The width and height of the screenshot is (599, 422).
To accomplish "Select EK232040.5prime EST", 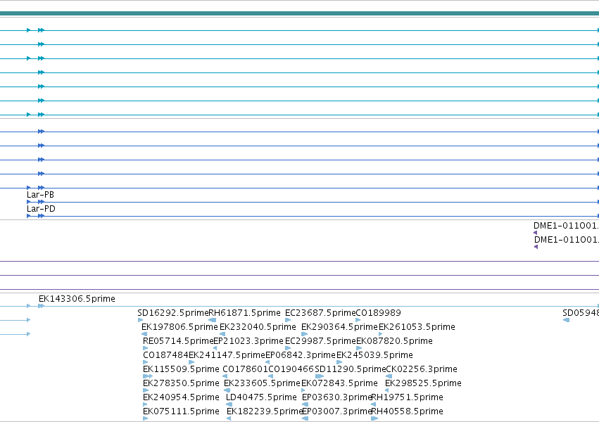I will click(258, 327).
